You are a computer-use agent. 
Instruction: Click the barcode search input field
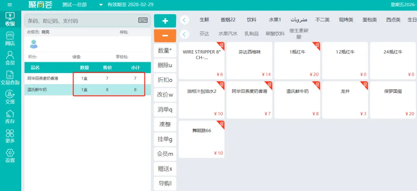(x=88, y=21)
